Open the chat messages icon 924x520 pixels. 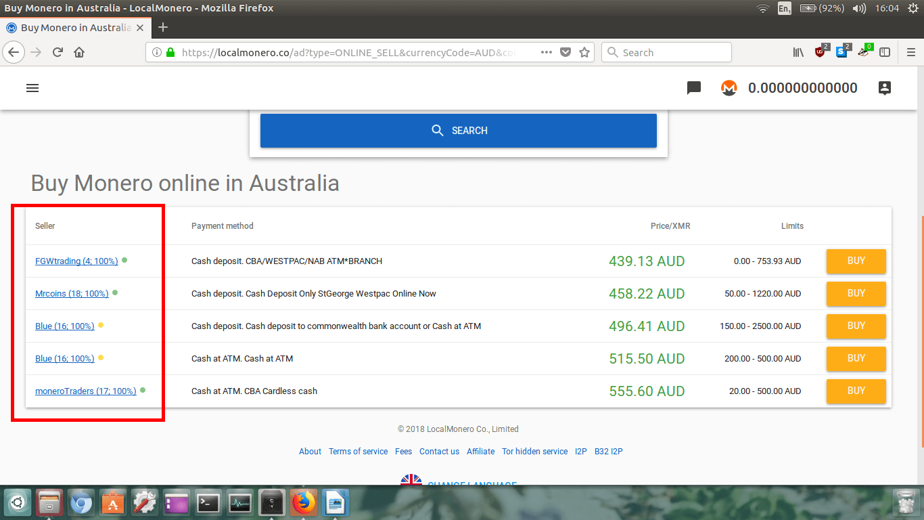coord(694,88)
